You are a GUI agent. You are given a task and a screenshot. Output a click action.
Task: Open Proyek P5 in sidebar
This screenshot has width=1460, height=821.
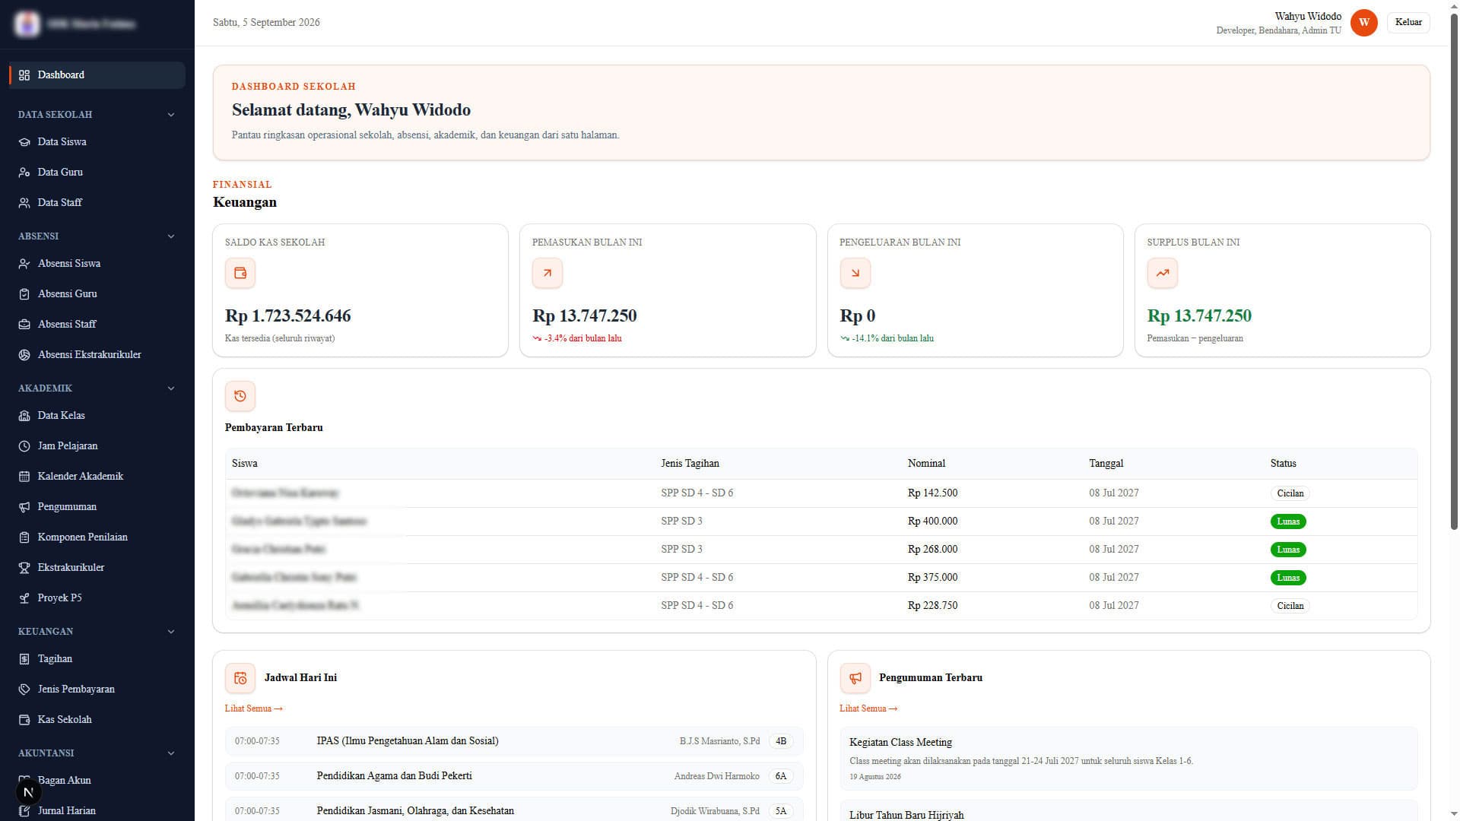[x=97, y=598]
